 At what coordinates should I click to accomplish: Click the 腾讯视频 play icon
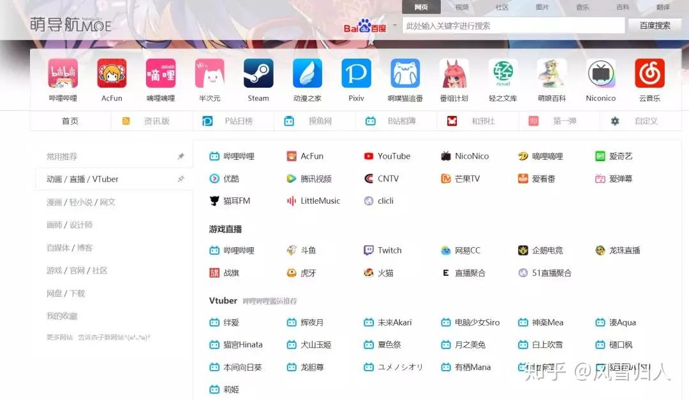click(292, 178)
